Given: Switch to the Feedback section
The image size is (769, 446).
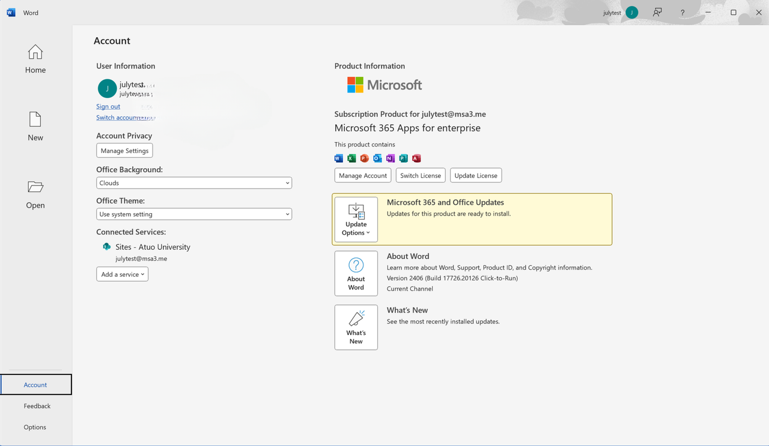Looking at the screenshot, I should click(36, 406).
